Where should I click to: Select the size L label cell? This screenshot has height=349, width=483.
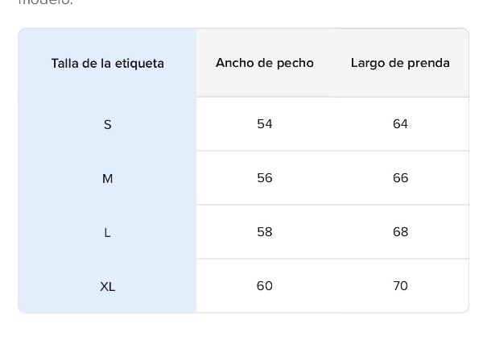[x=107, y=232]
